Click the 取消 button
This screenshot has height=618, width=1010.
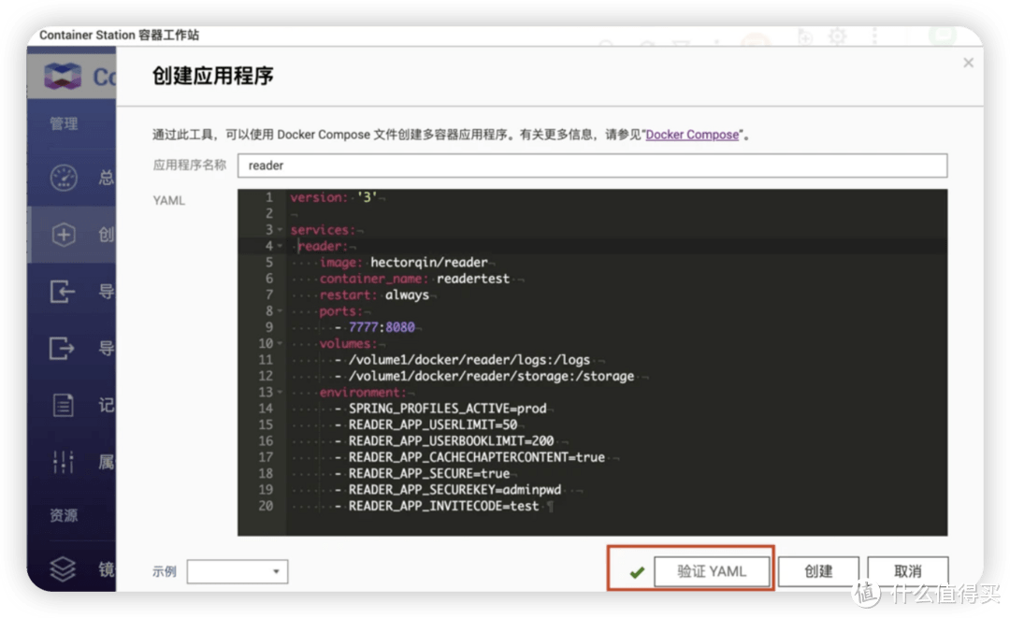tap(907, 571)
